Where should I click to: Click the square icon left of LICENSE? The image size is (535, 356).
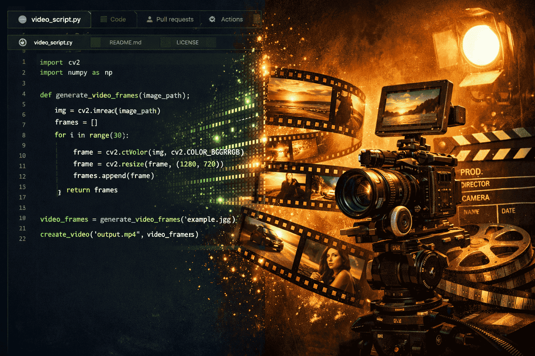click(166, 42)
